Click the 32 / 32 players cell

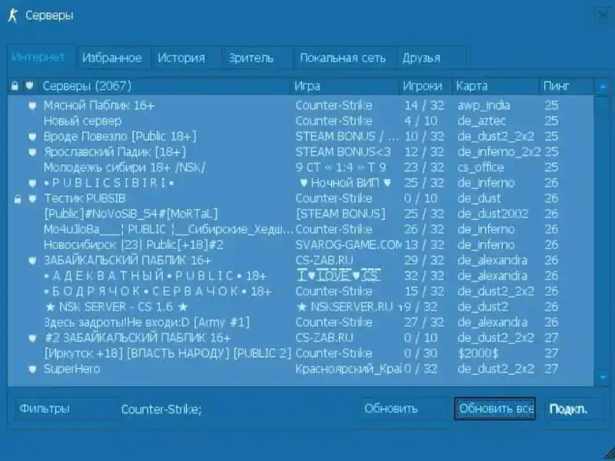point(424,276)
